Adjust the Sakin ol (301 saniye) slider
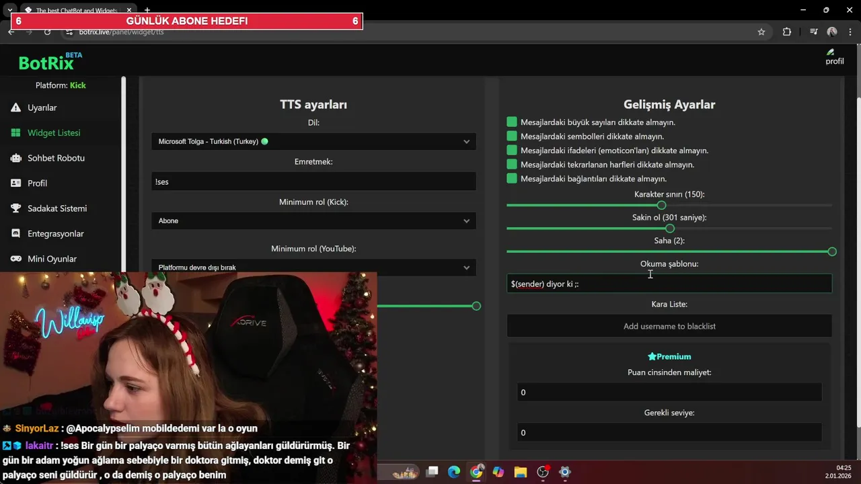 pyautogui.click(x=670, y=229)
